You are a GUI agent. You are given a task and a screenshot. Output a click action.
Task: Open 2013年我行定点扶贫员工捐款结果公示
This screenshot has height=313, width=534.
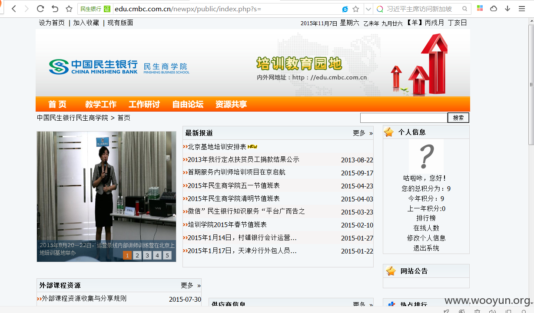pyautogui.click(x=243, y=159)
